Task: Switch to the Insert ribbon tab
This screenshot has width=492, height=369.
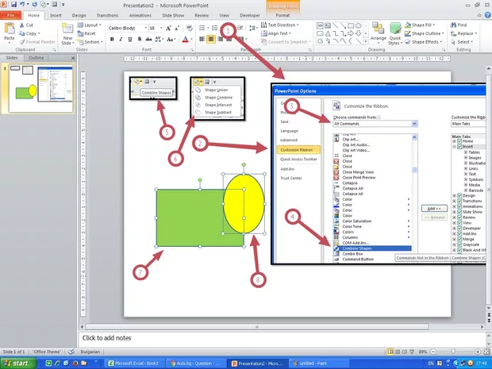Action: point(56,14)
